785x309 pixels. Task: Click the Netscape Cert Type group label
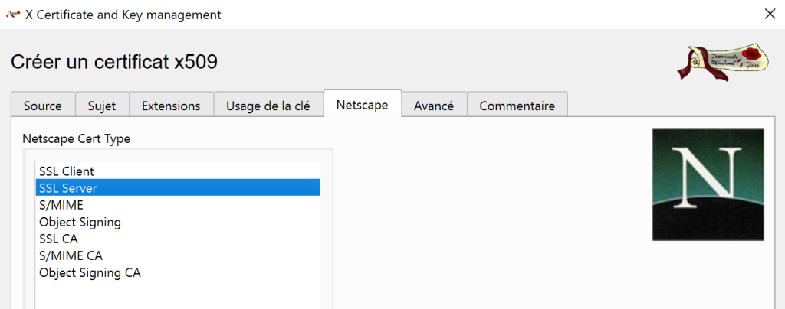pos(76,139)
